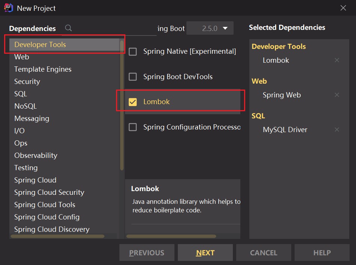Click the dependencies search input field
This screenshot has width=356, height=265.
pos(109,28)
